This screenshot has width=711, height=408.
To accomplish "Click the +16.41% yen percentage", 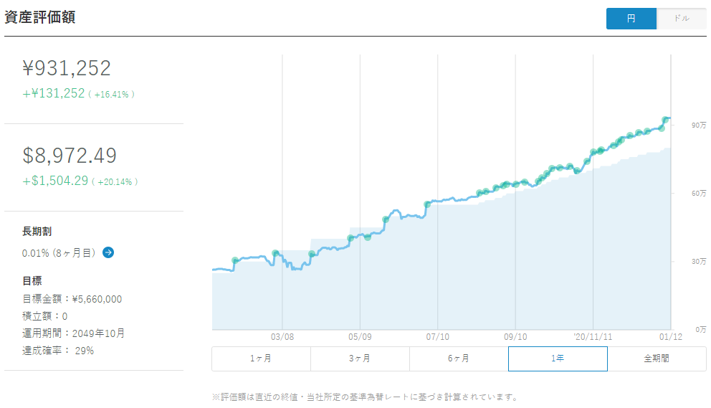I will click(x=112, y=95).
